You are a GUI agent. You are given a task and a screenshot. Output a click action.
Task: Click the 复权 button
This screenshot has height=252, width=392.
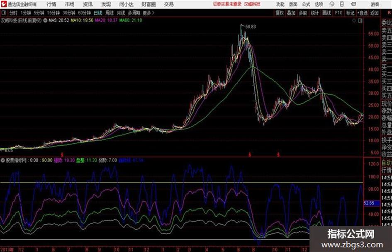pos(280,13)
